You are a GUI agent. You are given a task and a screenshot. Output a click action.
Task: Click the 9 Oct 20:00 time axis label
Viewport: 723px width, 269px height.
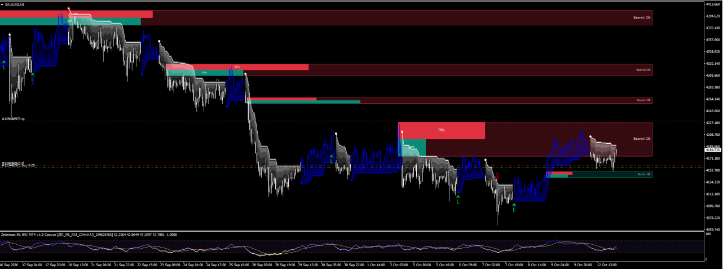[x=583, y=264]
